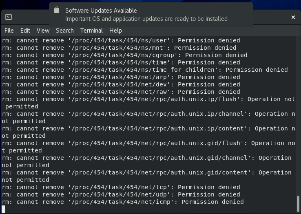Open the Edit menu
The image size is (301, 214).
(25, 31)
